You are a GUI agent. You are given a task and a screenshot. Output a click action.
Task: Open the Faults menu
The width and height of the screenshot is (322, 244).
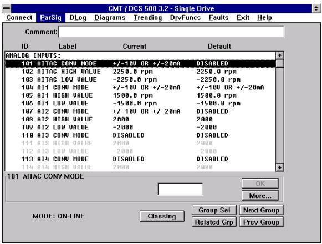point(218,18)
